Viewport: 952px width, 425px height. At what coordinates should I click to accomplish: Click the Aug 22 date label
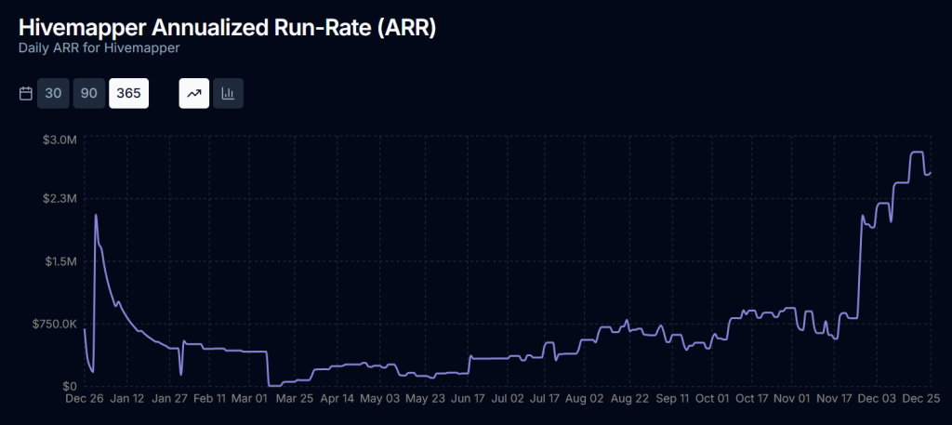pyautogui.click(x=629, y=399)
